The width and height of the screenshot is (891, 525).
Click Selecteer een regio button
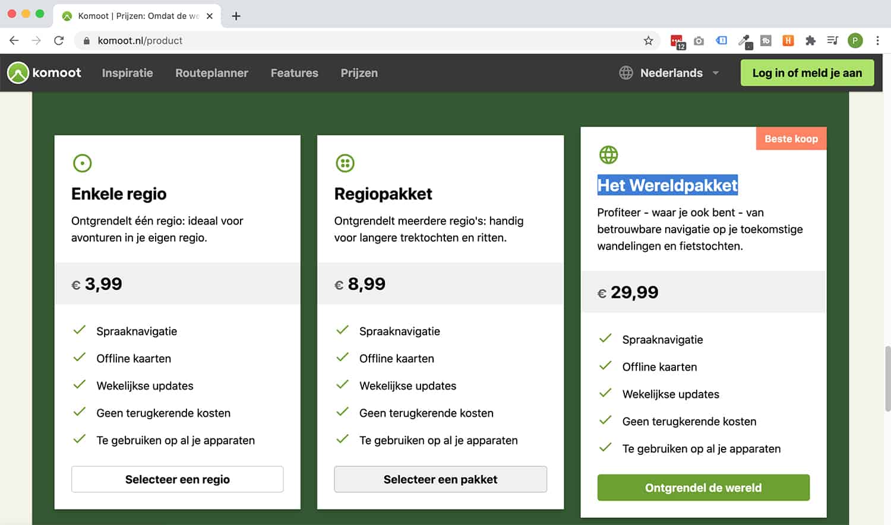(x=177, y=479)
